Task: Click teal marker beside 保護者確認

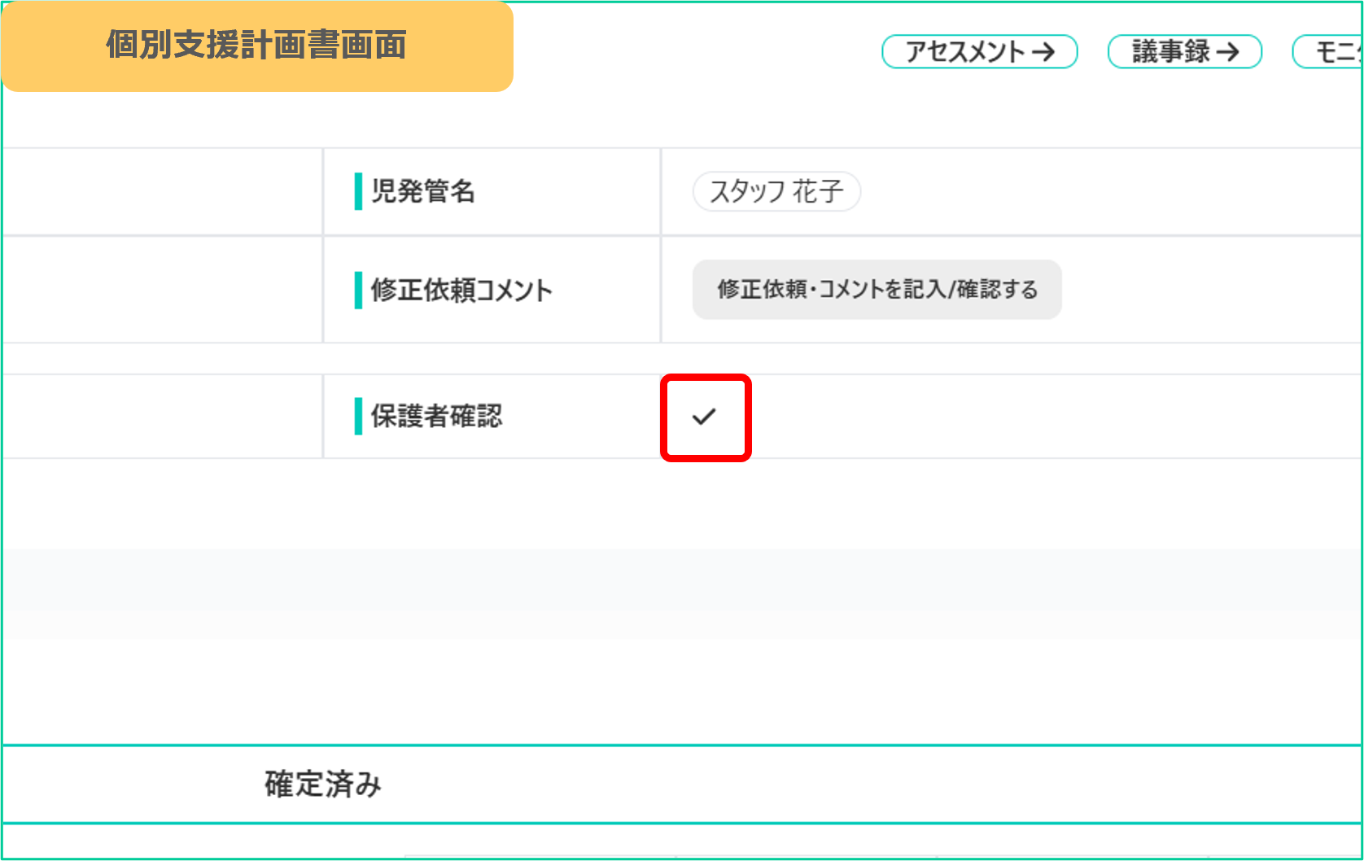Action: (358, 416)
